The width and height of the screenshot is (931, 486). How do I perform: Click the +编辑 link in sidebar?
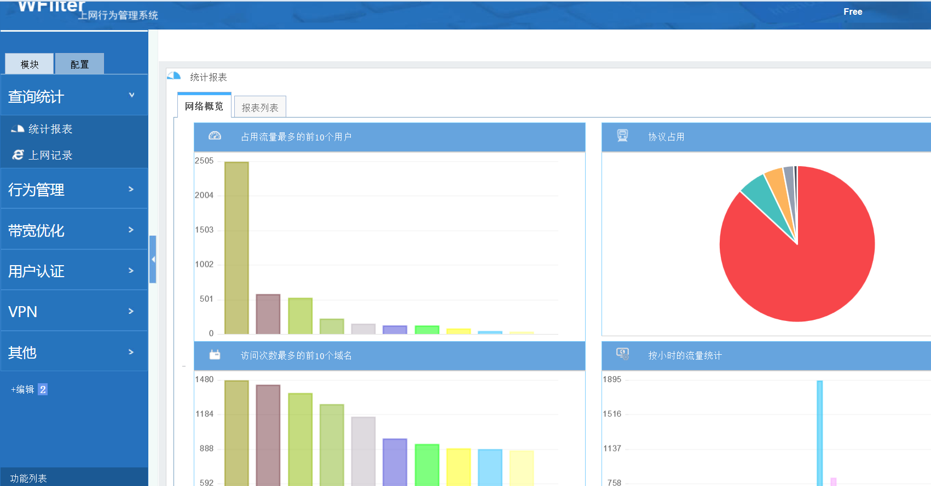click(x=23, y=389)
